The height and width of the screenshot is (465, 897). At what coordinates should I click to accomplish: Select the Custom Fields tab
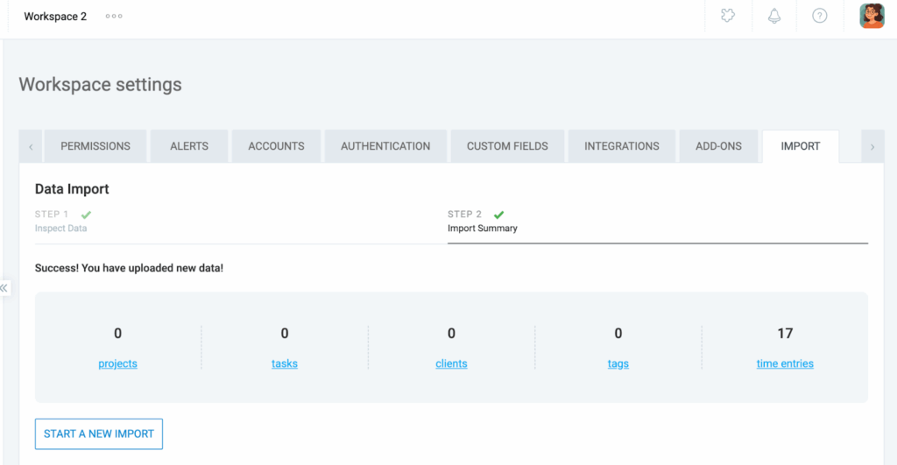(507, 146)
